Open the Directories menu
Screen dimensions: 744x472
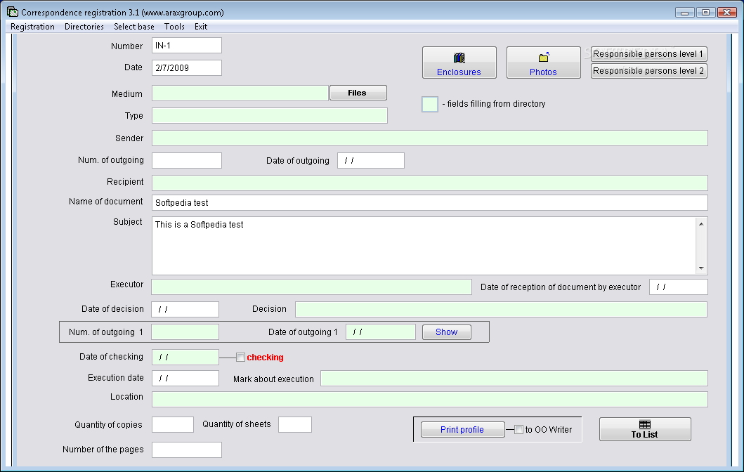84,27
